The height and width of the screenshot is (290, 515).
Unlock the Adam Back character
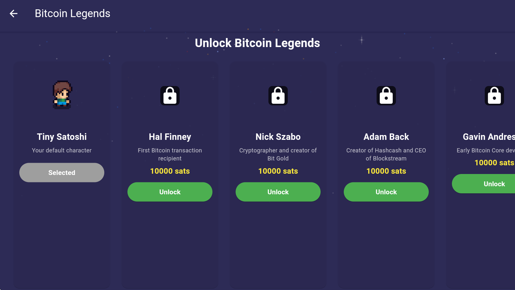click(x=386, y=192)
